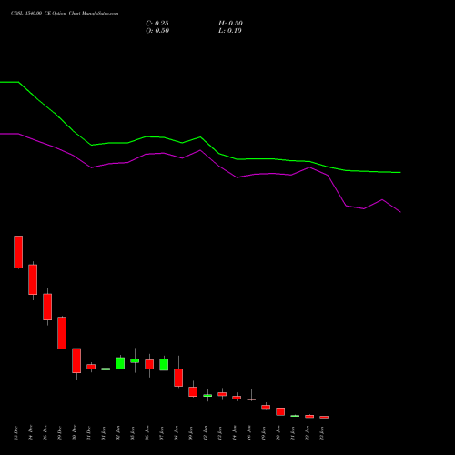This screenshot has width=455, height=455.
Task: Click the green moving average line
Action: 200,137
